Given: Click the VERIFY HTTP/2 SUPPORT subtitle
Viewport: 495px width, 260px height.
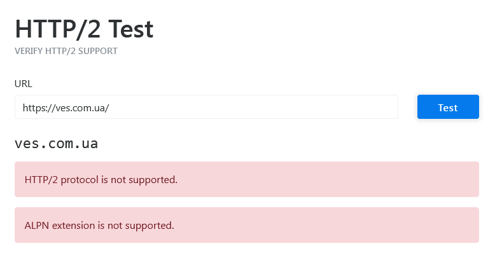Looking at the screenshot, I should coord(66,51).
